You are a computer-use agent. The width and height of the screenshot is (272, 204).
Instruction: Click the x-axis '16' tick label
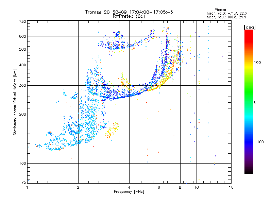coord(231,187)
